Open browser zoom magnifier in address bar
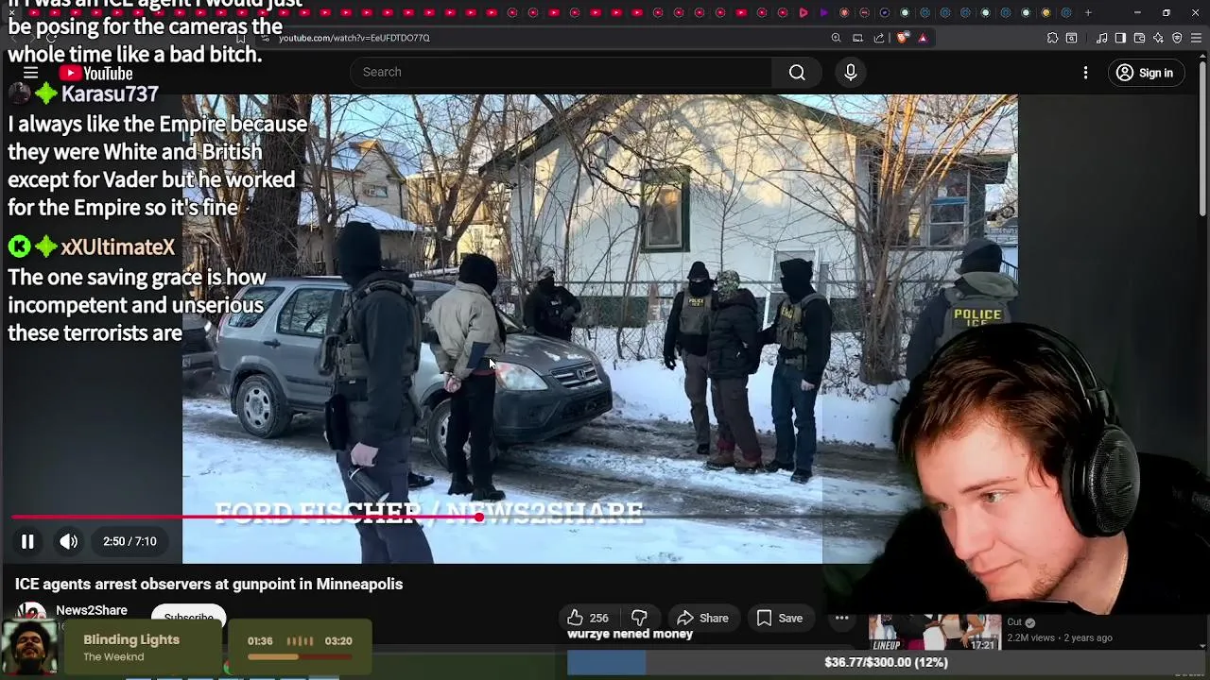Image resolution: width=1210 pixels, height=680 pixels. (836, 38)
